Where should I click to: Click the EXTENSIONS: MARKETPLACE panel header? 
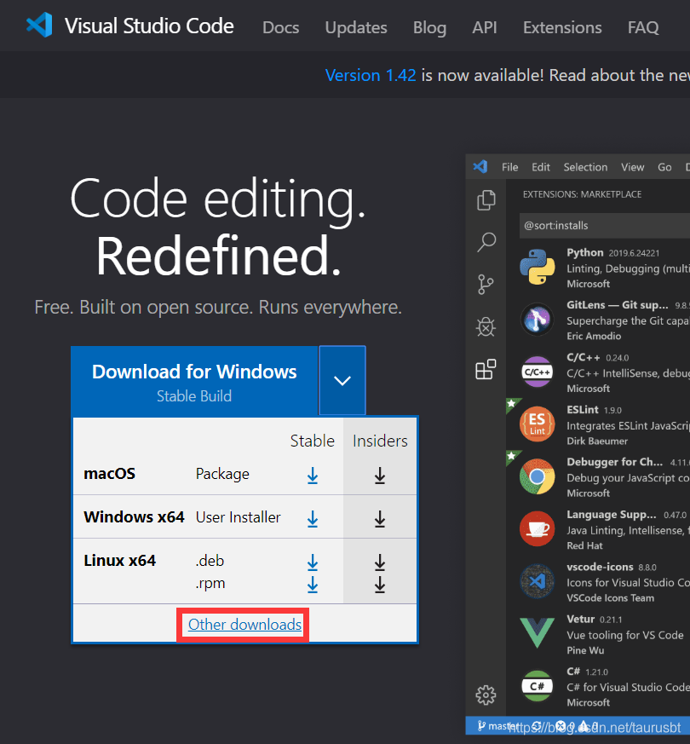click(582, 194)
